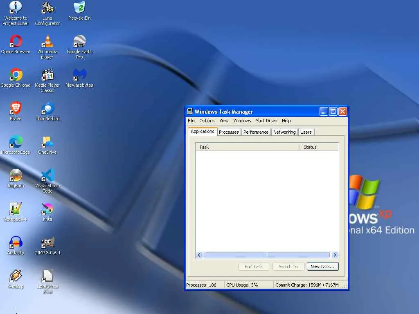
Task: Click the horizontal scrollbar right arrow
Action: click(335, 255)
